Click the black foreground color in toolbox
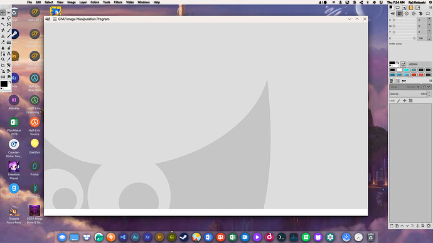The image size is (433, 243). pyautogui.click(x=4, y=84)
